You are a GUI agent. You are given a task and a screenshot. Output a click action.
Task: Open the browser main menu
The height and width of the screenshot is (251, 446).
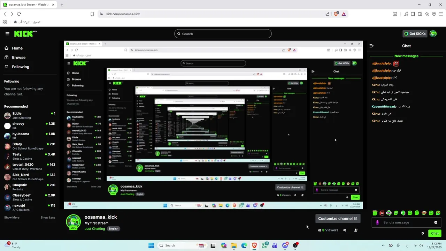click(441, 14)
